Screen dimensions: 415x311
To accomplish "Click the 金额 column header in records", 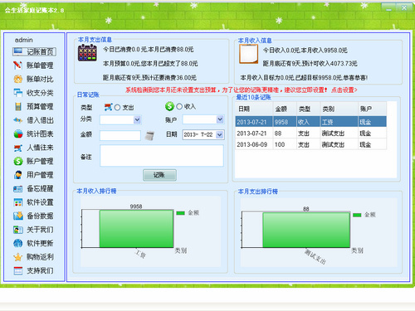I will coord(285,109).
